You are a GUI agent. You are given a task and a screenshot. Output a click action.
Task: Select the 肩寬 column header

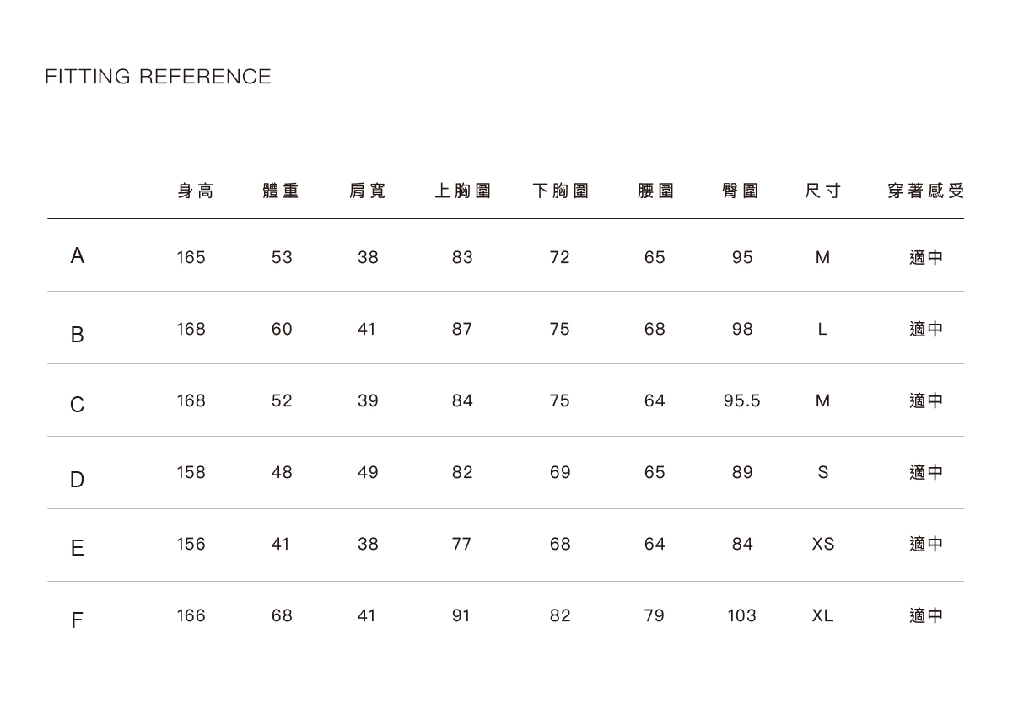368,191
